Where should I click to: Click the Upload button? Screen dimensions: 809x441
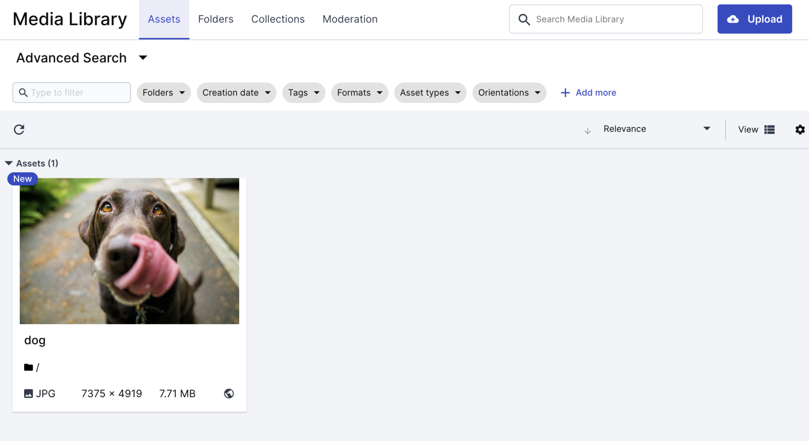coord(754,19)
